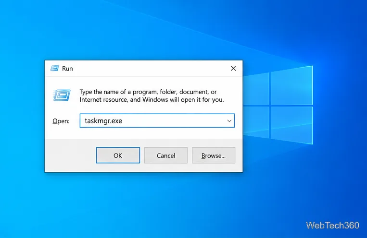Viewport: 367px width, 238px height.
Task: Click the large Run program icon
Action: [62, 95]
